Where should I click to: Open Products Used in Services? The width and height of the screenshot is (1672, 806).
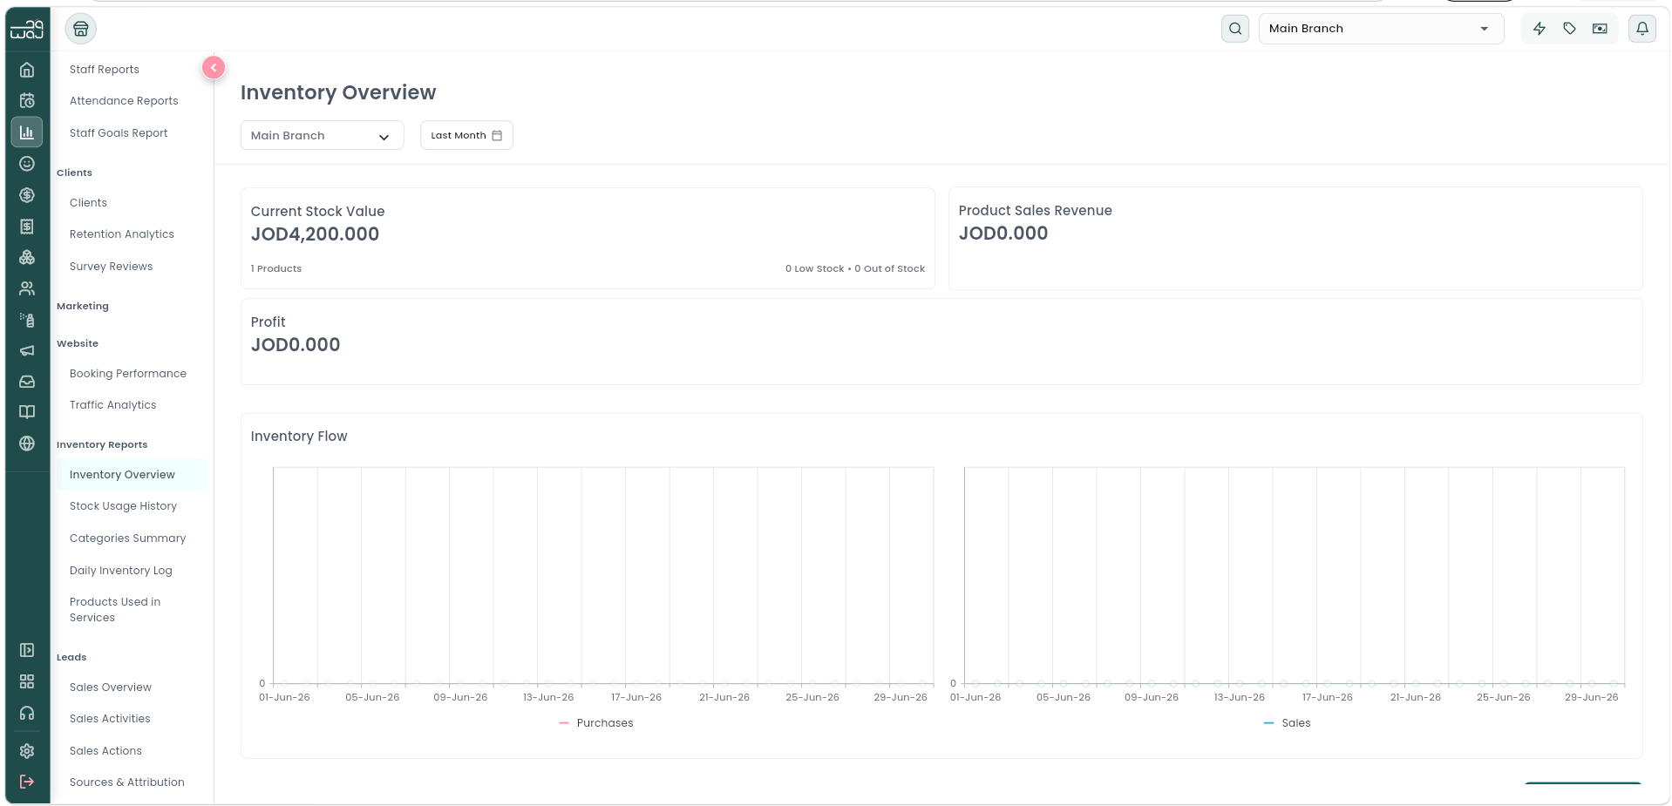pyautogui.click(x=115, y=610)
